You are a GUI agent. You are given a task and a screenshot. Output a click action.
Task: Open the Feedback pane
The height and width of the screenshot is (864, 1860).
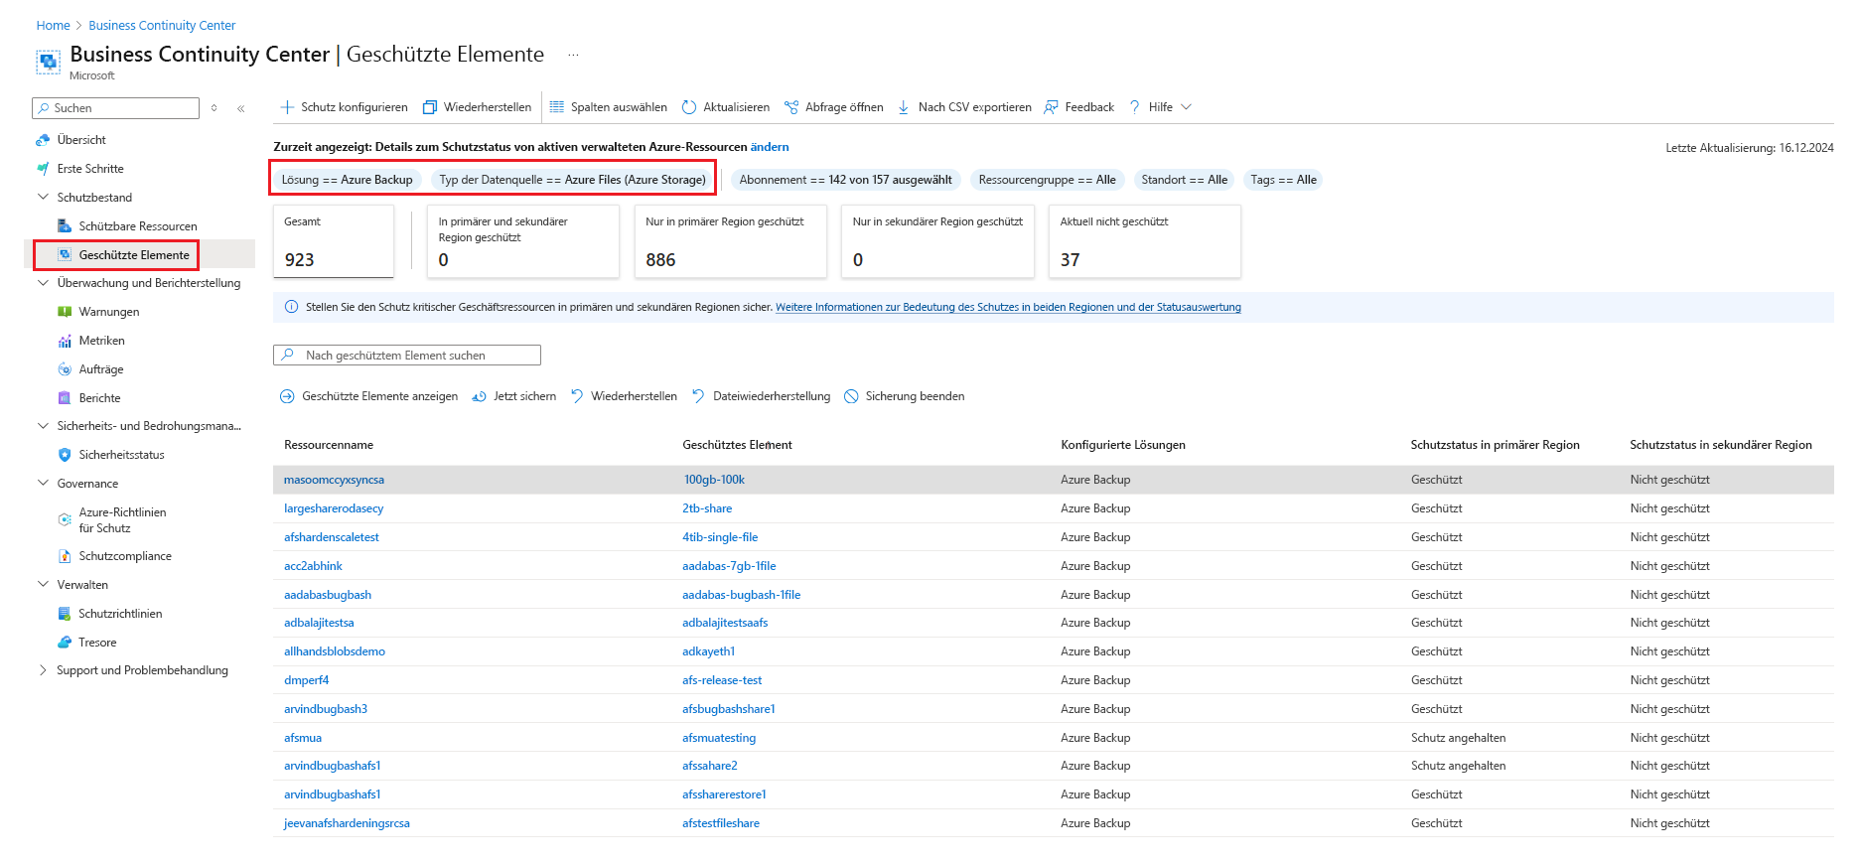point(1079,107)
